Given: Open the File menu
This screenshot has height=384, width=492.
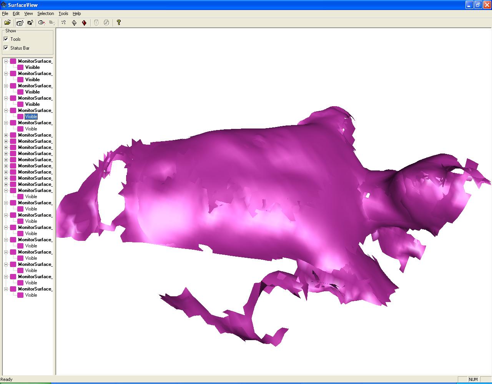Looking at the screenshot, I should pos(5,13).
